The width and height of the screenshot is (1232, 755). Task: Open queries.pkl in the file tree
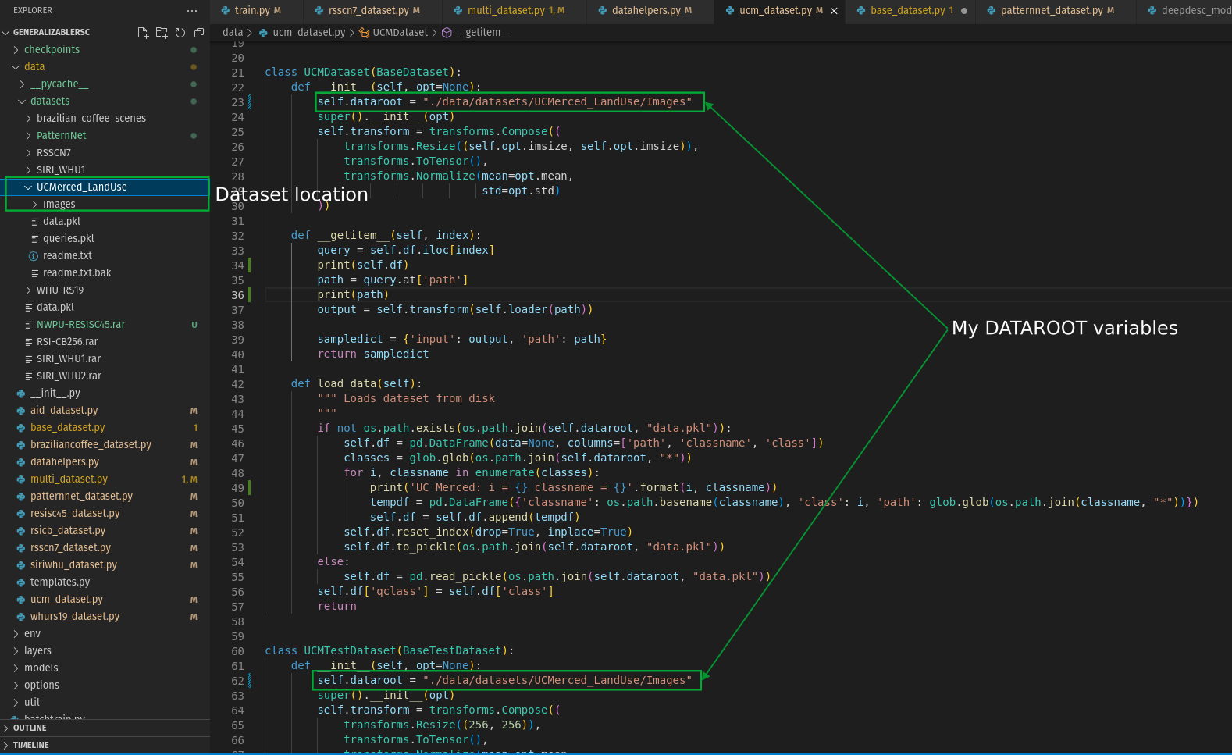[x=68, y=239]
